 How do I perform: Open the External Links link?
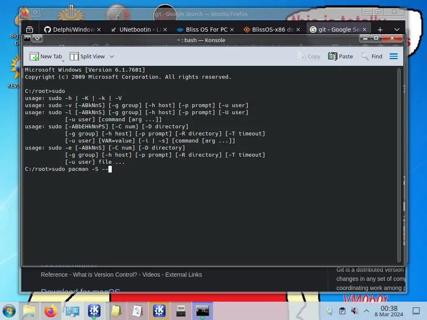click(183, 275)
